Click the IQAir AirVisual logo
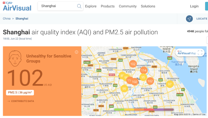Viewport: 208px width, 118px height. [17, 6]
